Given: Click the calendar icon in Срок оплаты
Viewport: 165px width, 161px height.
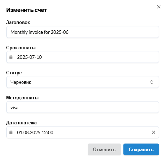Looking at the screenshot, I should coord(11,57).
